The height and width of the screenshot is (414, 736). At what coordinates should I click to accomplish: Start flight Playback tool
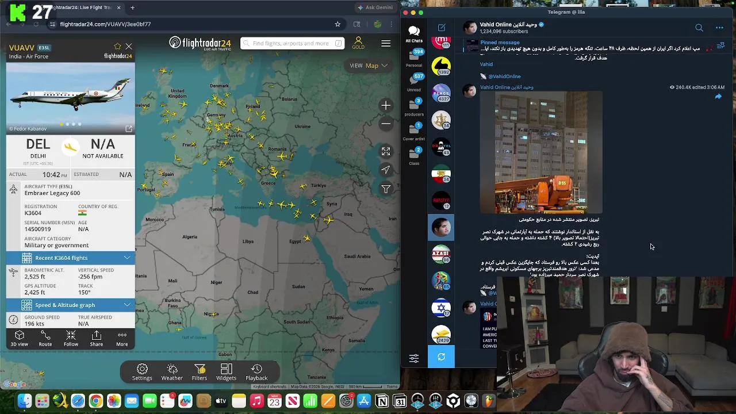(256, 372)
